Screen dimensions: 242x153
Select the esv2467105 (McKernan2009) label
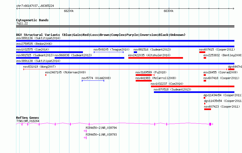pos(66,72)
